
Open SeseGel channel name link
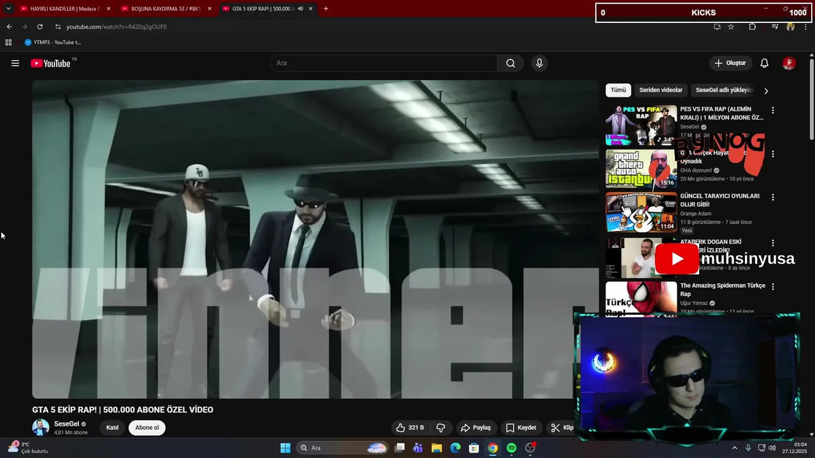pos(66,424)
